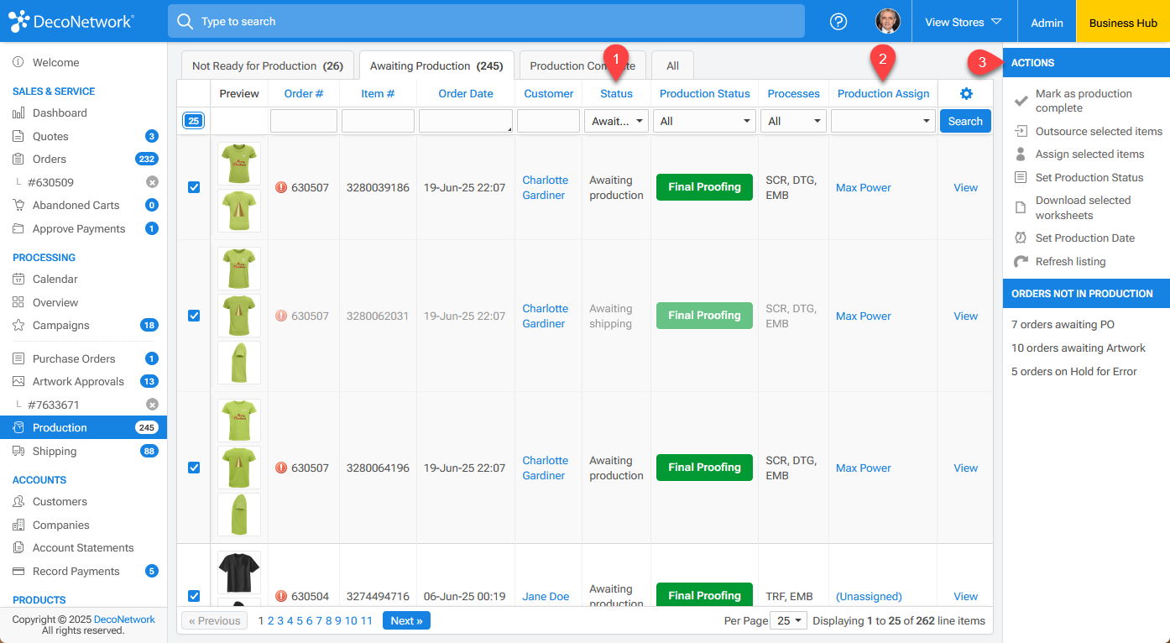Select the All tab
This screenshot has width=1170, height=643.
click(x=672, y=66)
